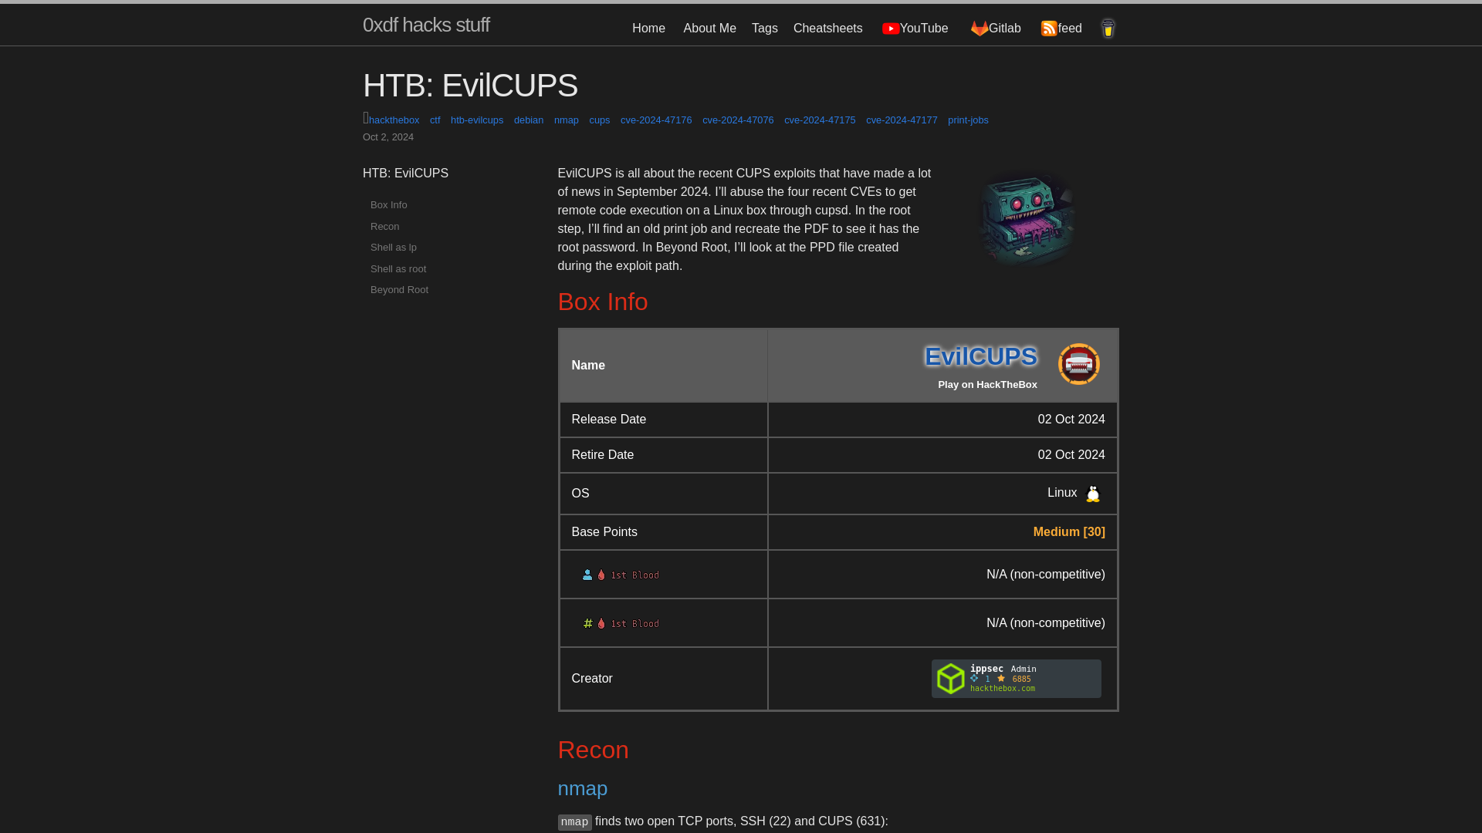Screen dimensions: 1482x833
Task: Click the Creator row label
Action: [x=591, y=679]
